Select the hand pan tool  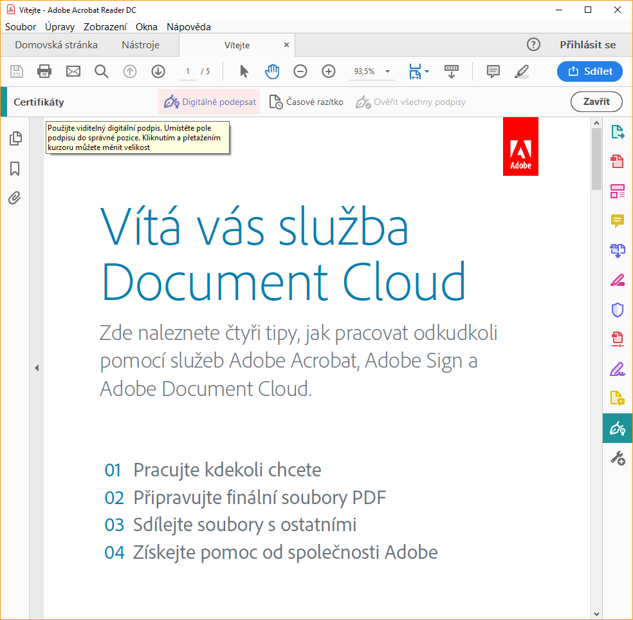click(x=272, y=71)
